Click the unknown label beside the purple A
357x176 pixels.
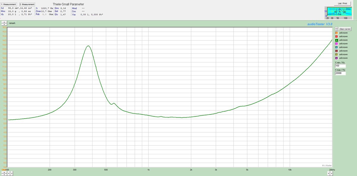click(343, 58)
